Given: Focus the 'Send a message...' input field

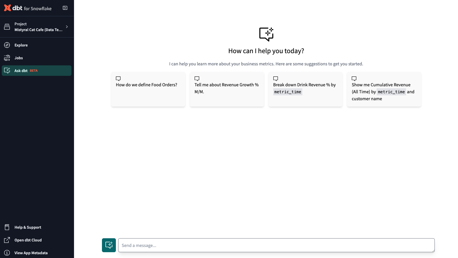Looking at the screenshot, I should [x=276, y=245].
